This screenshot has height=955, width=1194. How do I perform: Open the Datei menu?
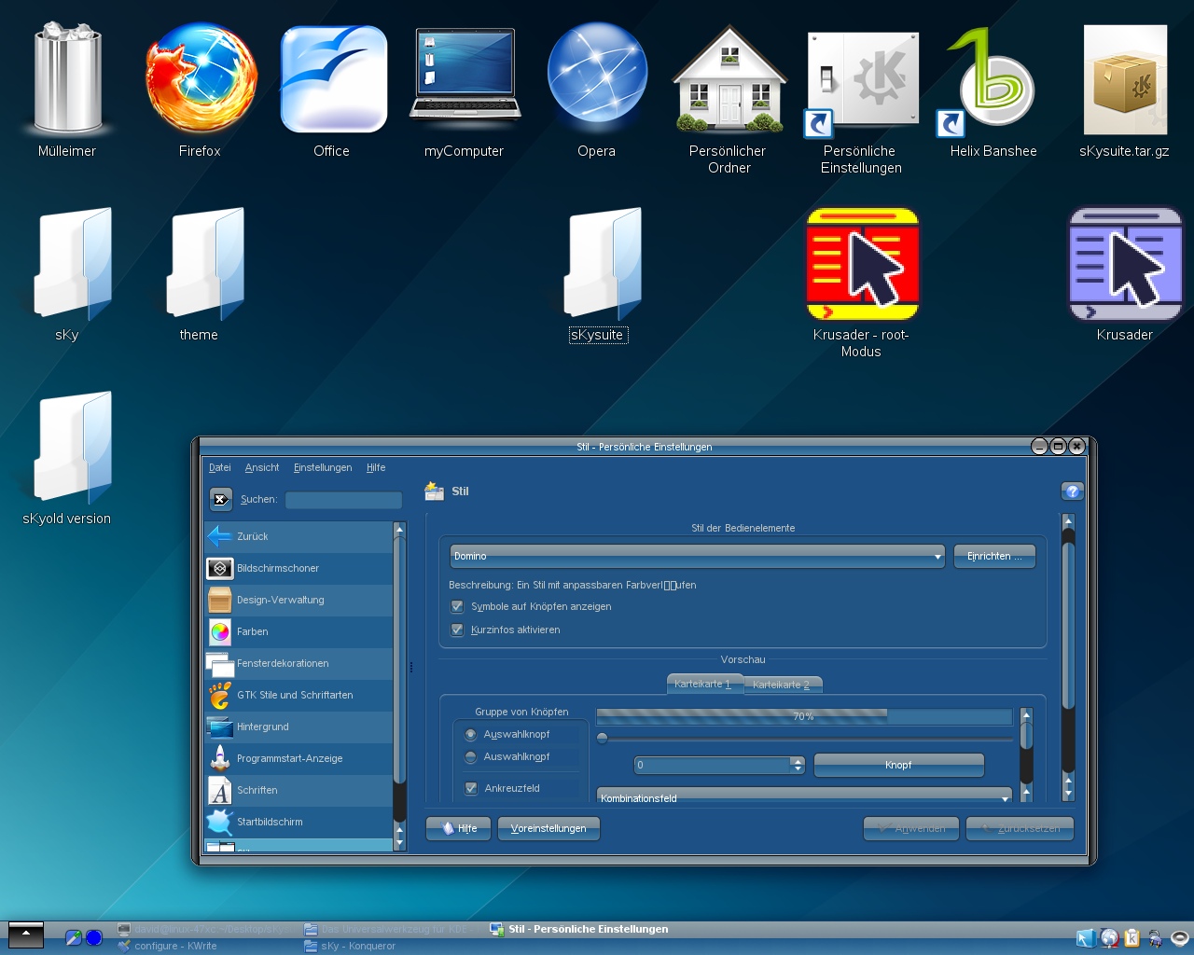point(220,467)
